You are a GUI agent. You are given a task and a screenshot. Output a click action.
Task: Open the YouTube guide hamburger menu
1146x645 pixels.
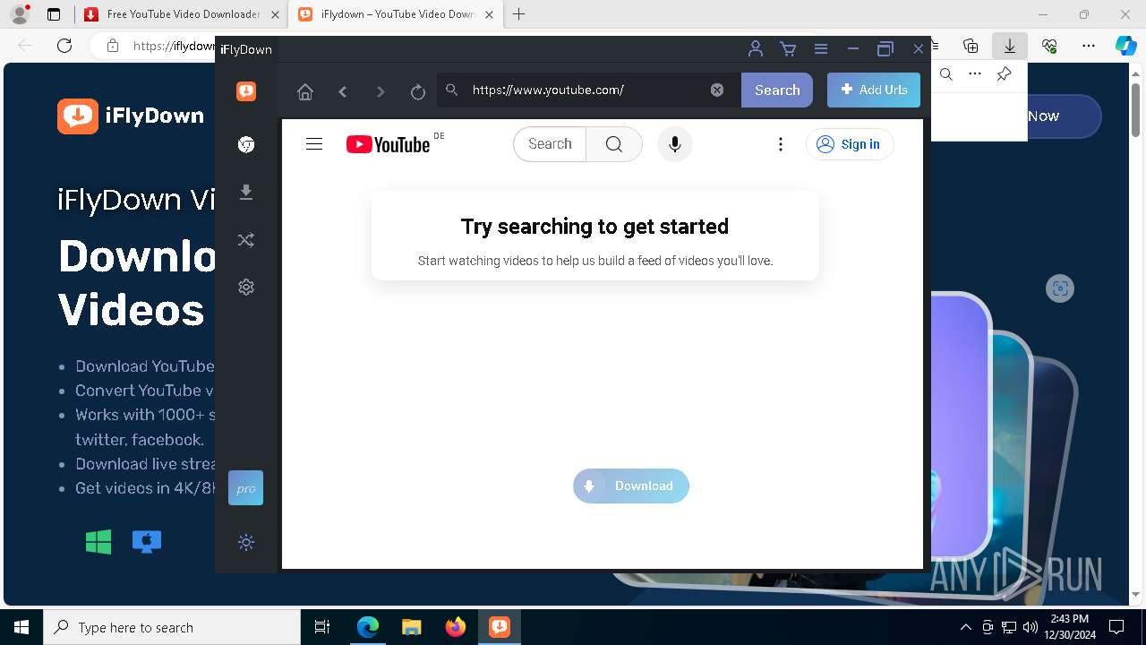coord(314,144)
